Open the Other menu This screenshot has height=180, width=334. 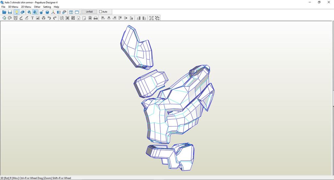(x=37, y=7)
